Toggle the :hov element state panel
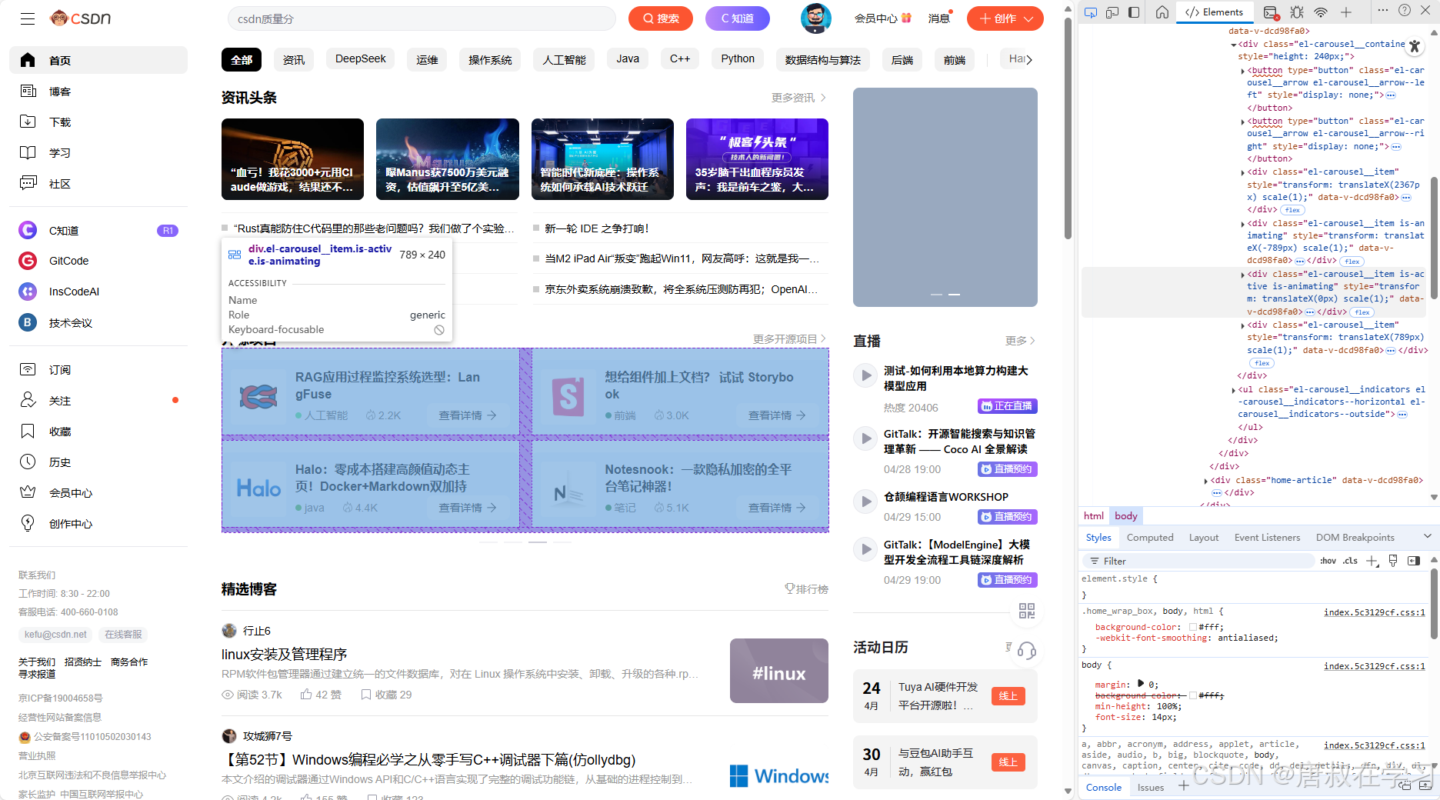Image resolution: width=1440 pixels, height=800 pixels. coord(1328,561)
